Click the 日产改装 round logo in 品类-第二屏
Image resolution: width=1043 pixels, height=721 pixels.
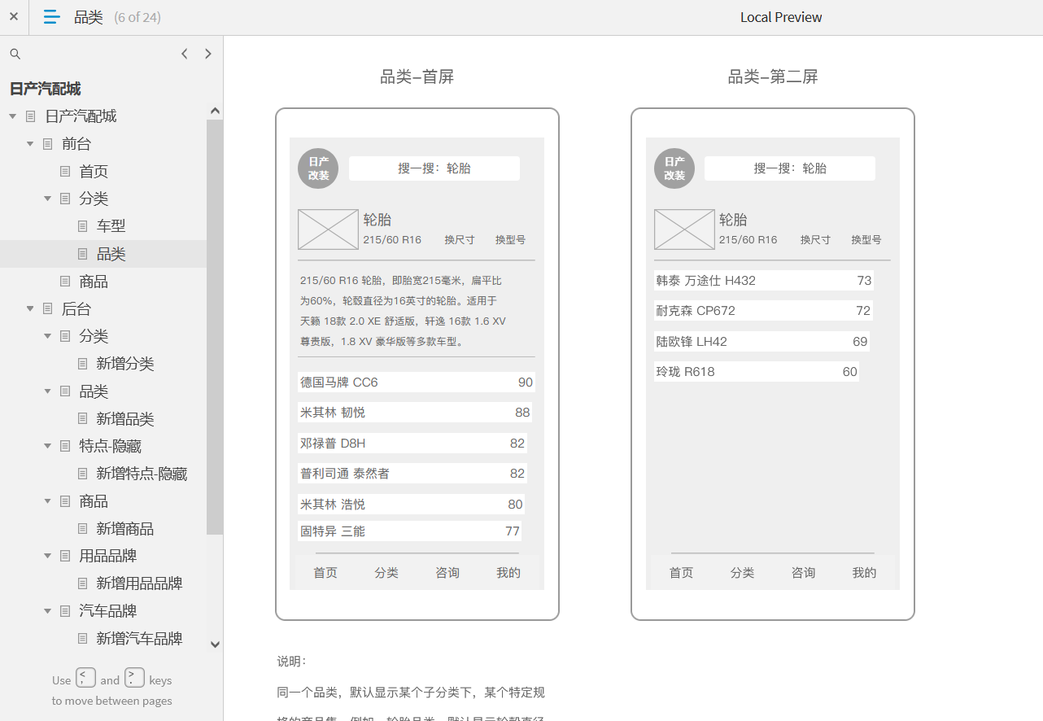(674, 168)
